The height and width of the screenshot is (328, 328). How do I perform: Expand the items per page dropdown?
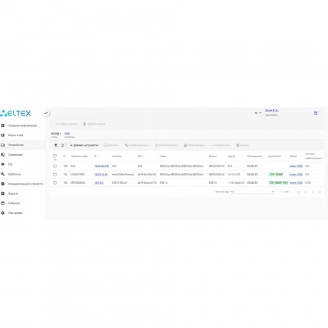coord(253,192)
